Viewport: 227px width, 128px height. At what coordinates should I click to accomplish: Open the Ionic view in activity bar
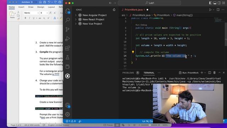point(67,76)
